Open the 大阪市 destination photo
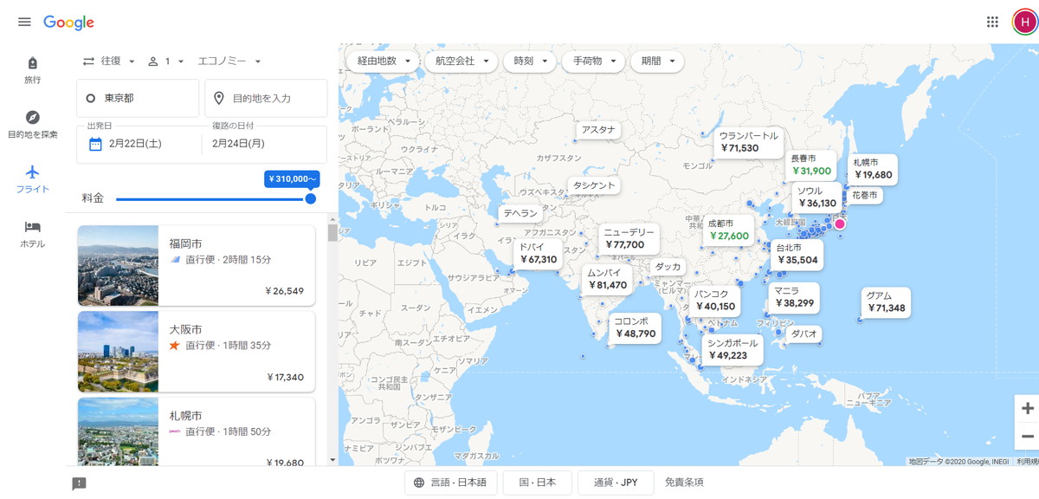The image size is (1039, 499). (x=118, y=352)
